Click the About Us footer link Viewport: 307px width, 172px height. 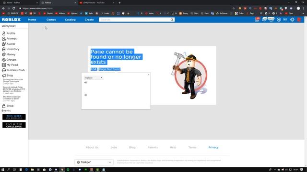(92, 148)
